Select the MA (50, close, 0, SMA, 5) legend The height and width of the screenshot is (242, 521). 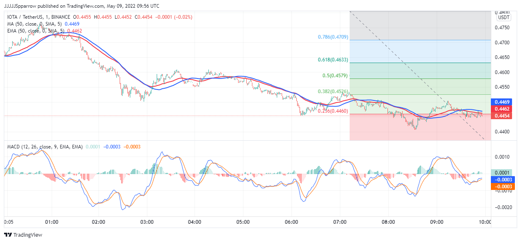[x=35, y=24]
